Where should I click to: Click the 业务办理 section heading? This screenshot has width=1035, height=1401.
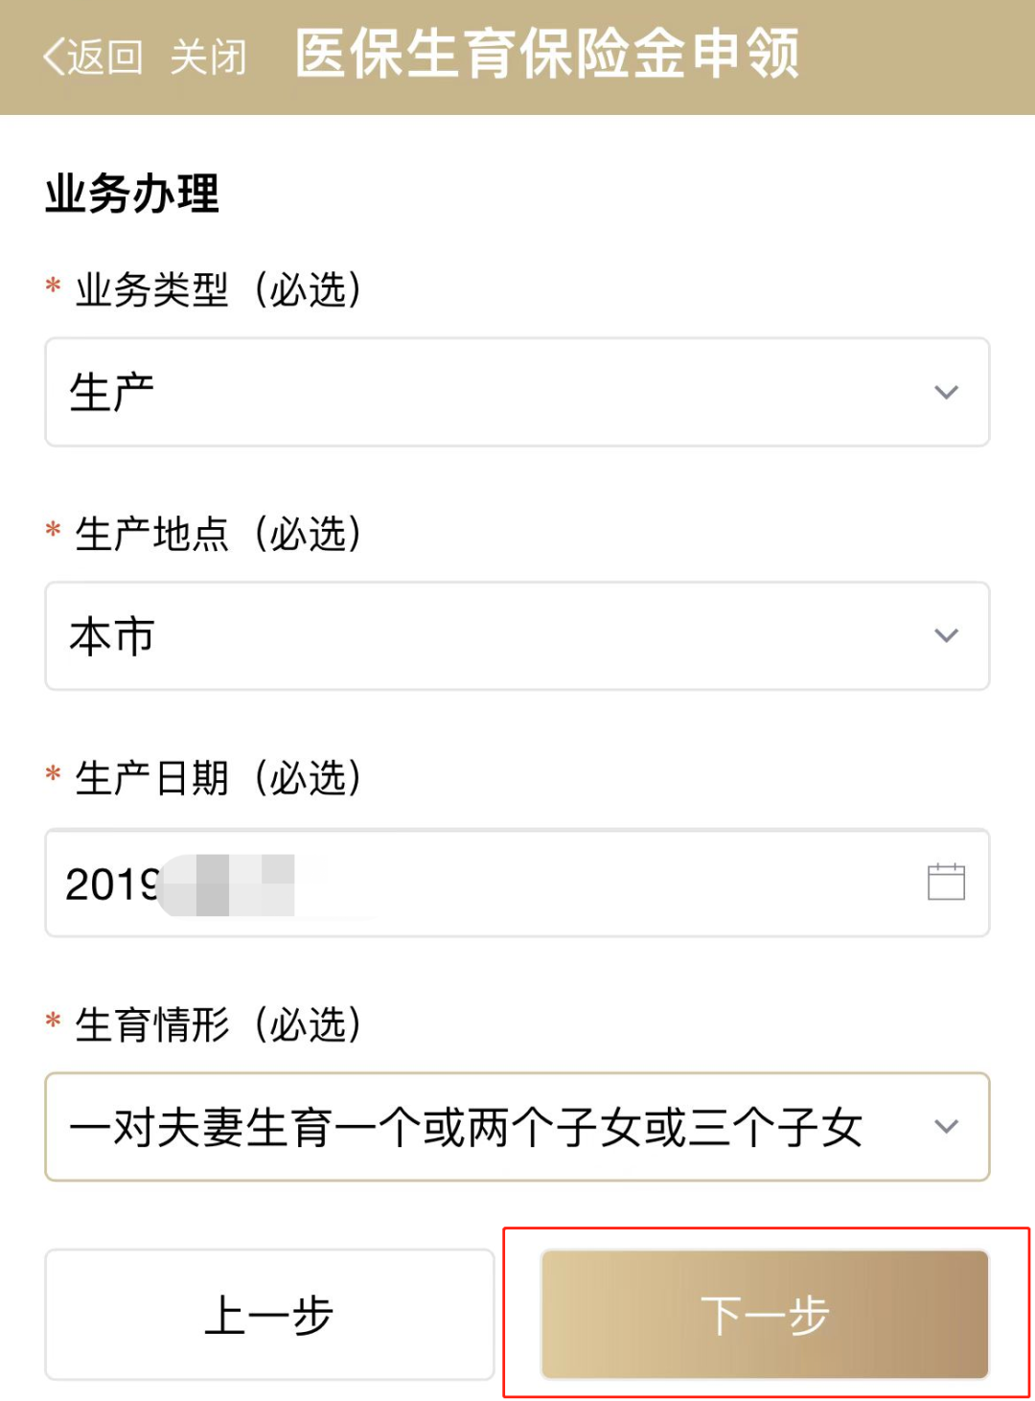click(132, 195)
